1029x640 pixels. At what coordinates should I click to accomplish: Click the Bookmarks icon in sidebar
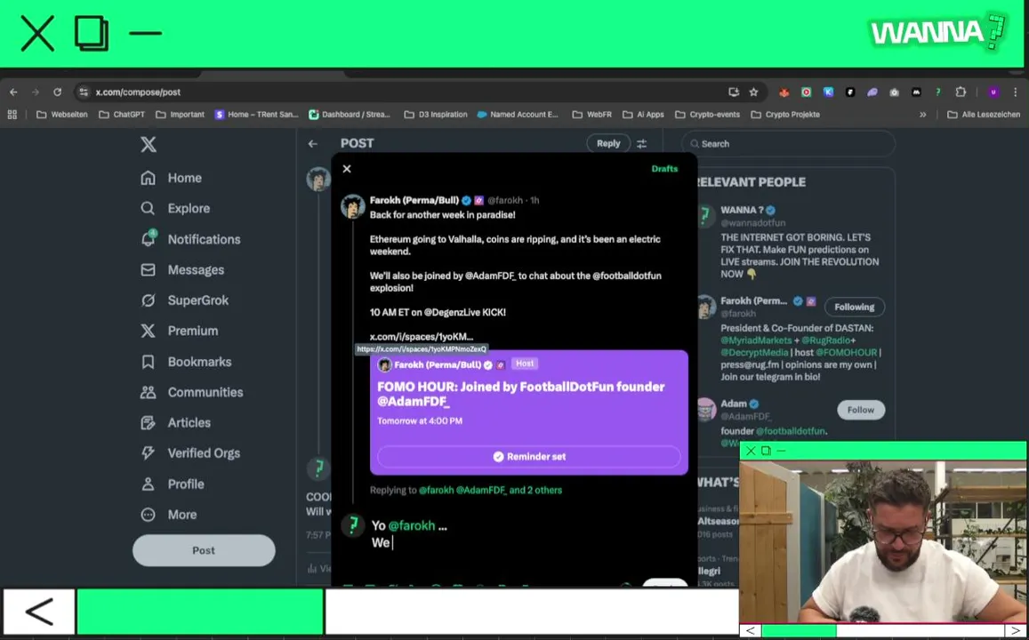(149, 361)
